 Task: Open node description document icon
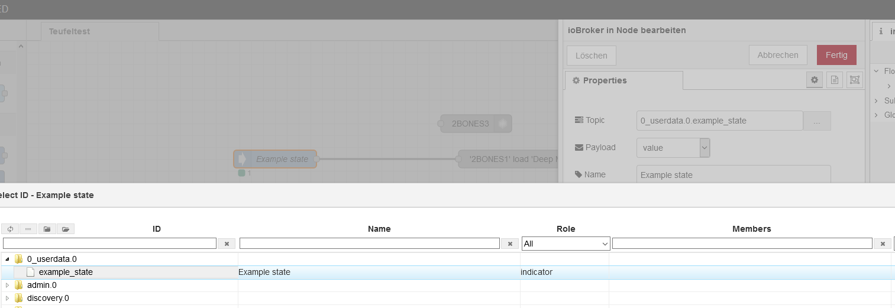pos(835,80)
